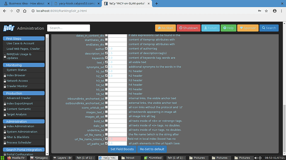Screen dimensions: 286x160
Task: Open Advanced Crawler link
Action: (19, 98)
